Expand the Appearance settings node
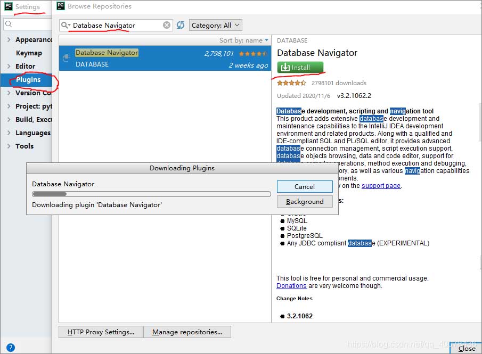The image size is (482, 354). [9, 40]
